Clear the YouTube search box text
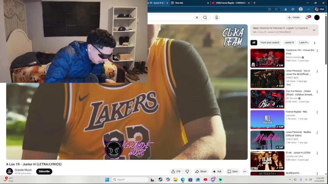Screen dimensions: 328x184 197,17
